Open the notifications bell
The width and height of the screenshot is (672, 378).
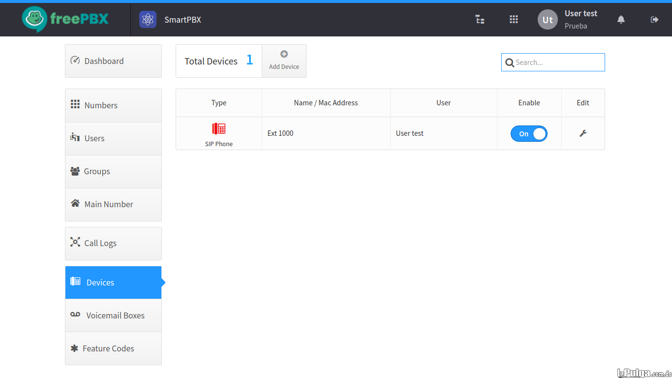pos(621,20)
